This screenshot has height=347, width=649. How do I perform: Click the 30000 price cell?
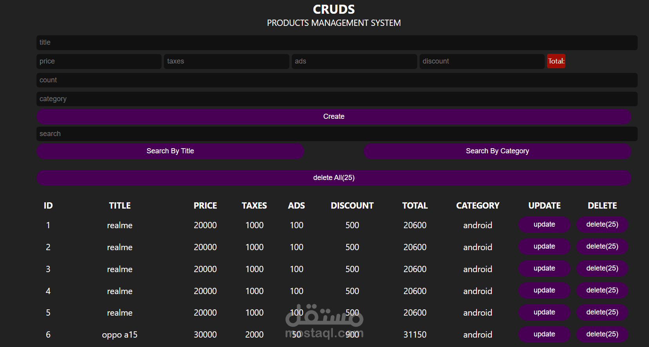point(205,334)
